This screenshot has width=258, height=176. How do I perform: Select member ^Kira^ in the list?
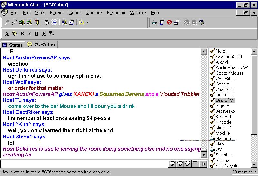point(222,51)
